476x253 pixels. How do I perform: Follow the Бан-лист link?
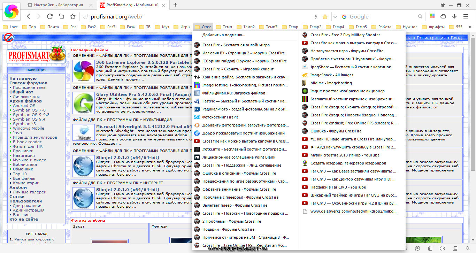23,215
